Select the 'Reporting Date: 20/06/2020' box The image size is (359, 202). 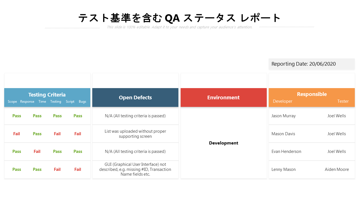pos(312,64)
